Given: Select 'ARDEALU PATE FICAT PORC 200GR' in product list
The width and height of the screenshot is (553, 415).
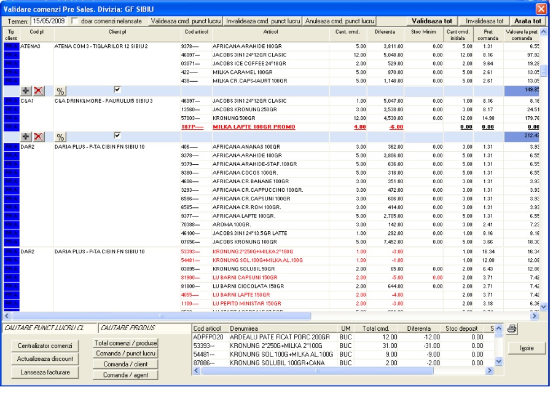Looking at the screenshot, I should 280,338.
